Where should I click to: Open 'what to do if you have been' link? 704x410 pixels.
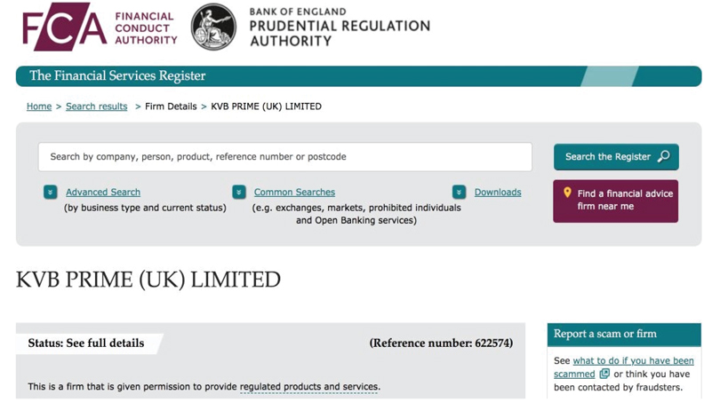pyautogui.click(x=634, y=360)
